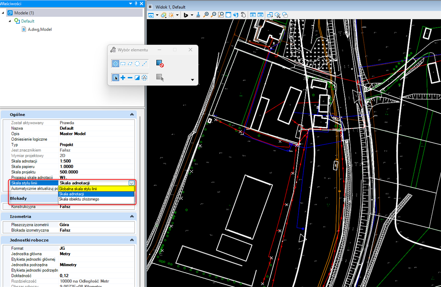Toggle Invert selection mode

tap(137, 78)
